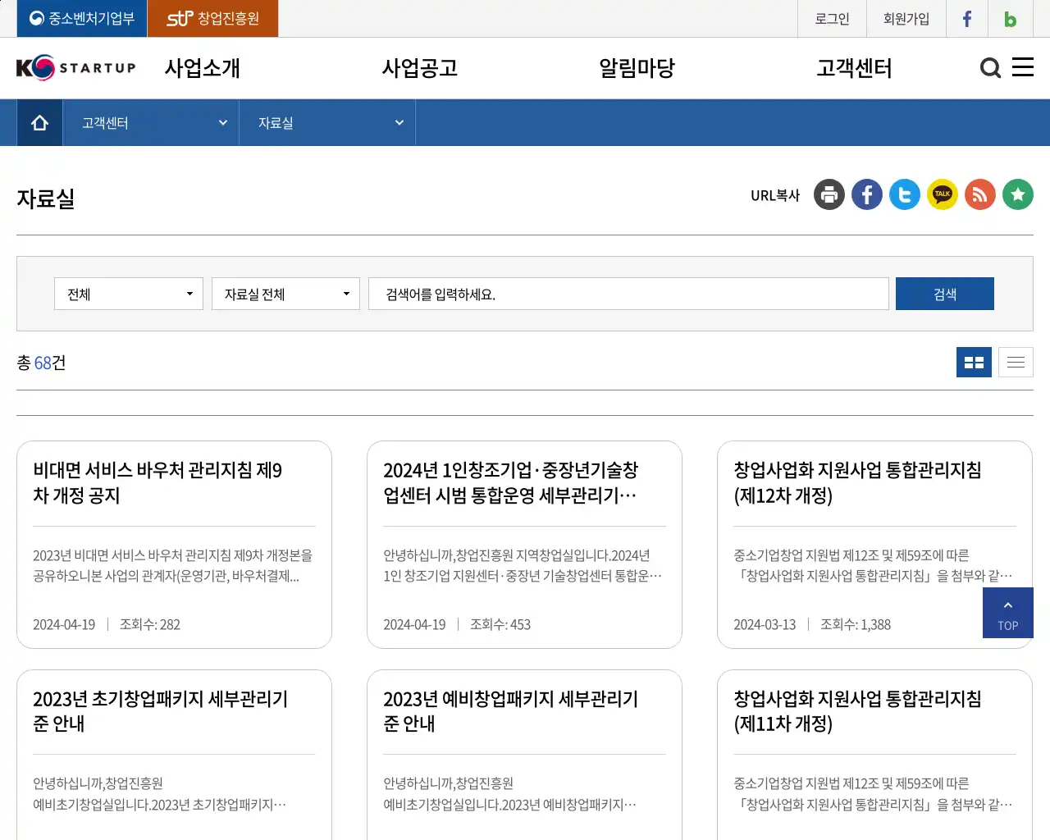Click the green star share icon

click(x=1018, y=194)
